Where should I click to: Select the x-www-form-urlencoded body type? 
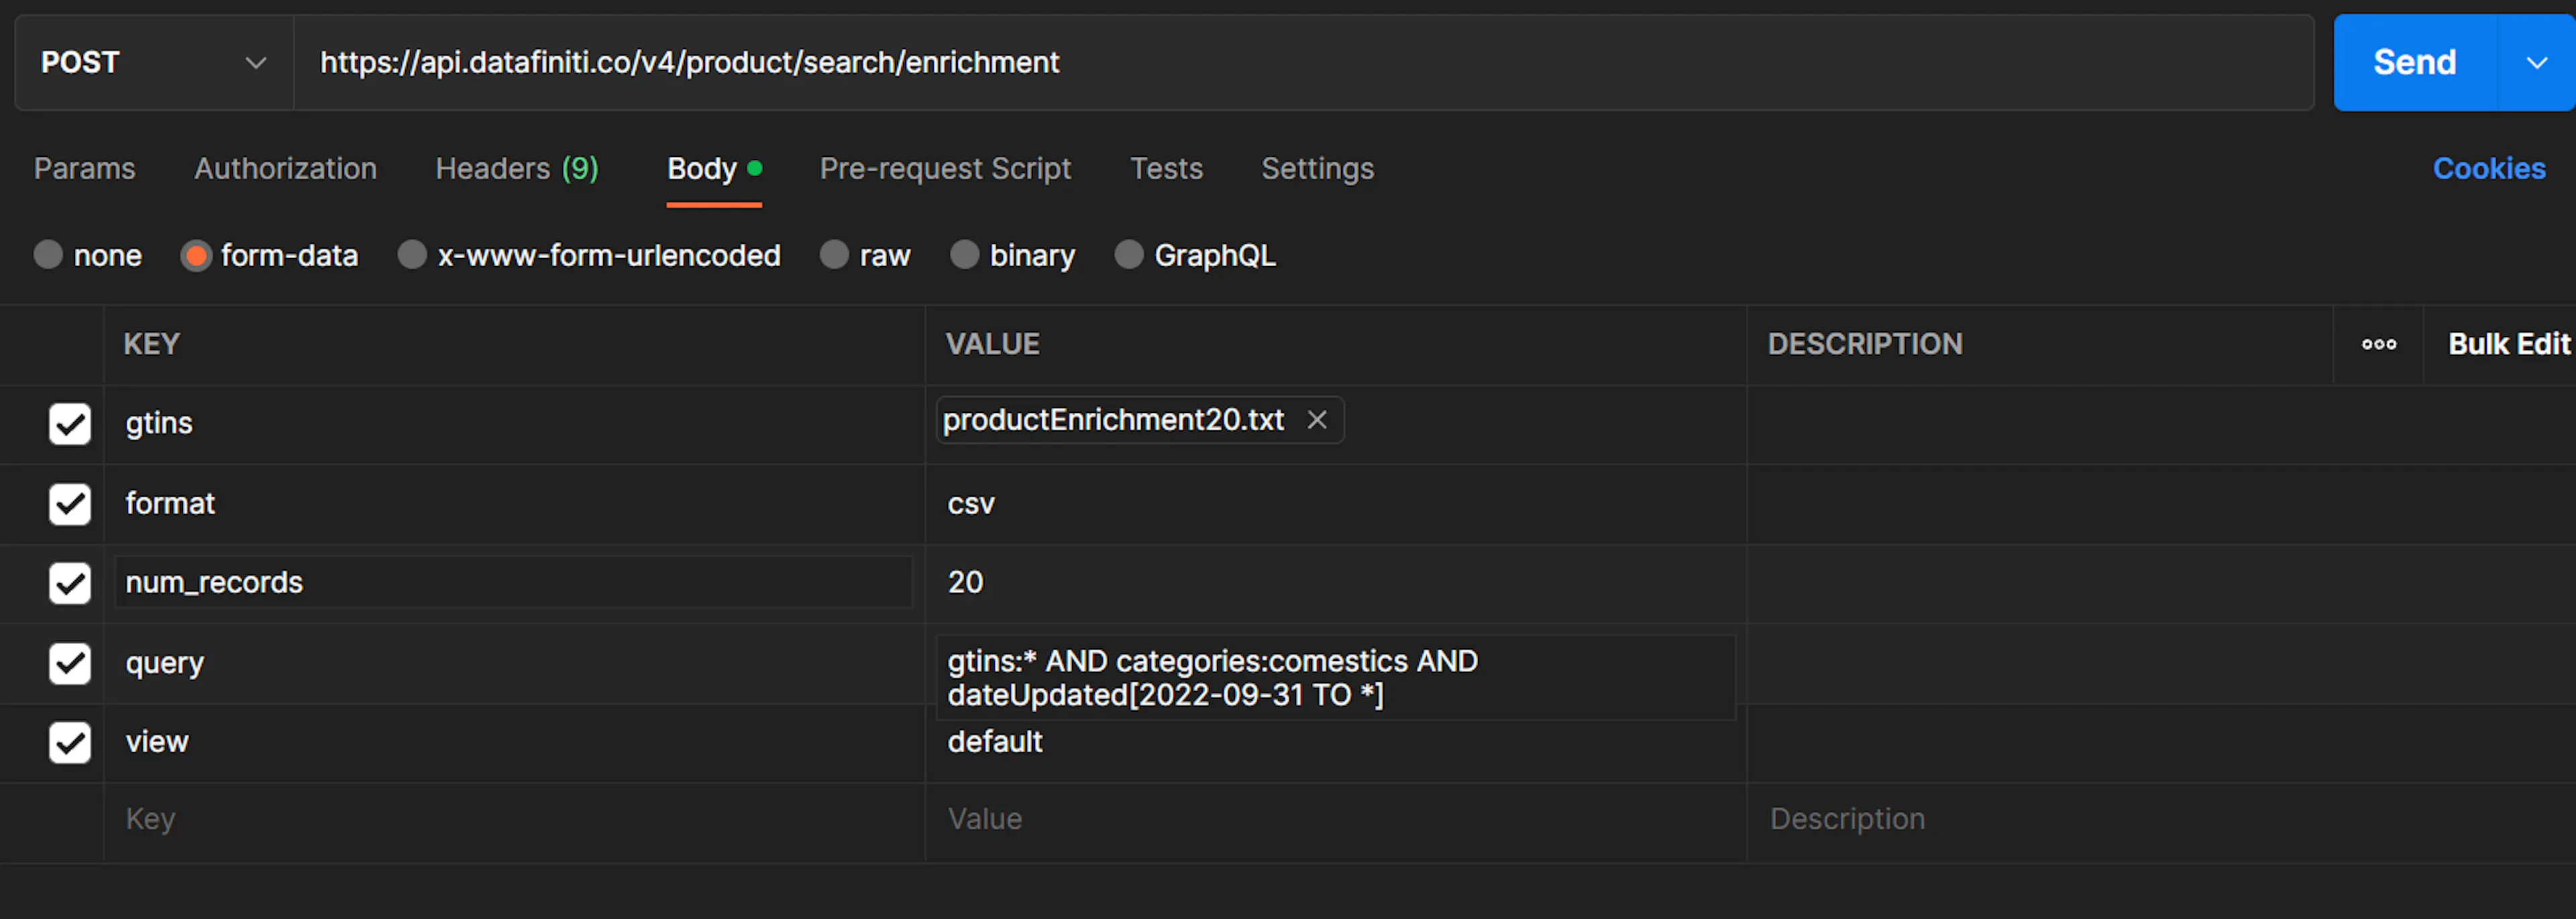[412, 255]
